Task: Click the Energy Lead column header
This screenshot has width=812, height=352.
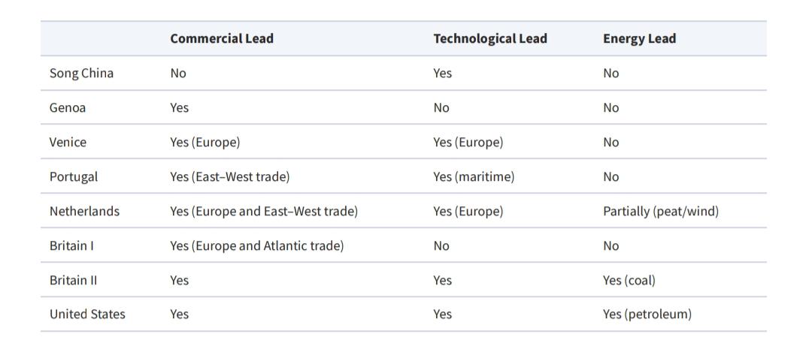Action: (639, 38)
